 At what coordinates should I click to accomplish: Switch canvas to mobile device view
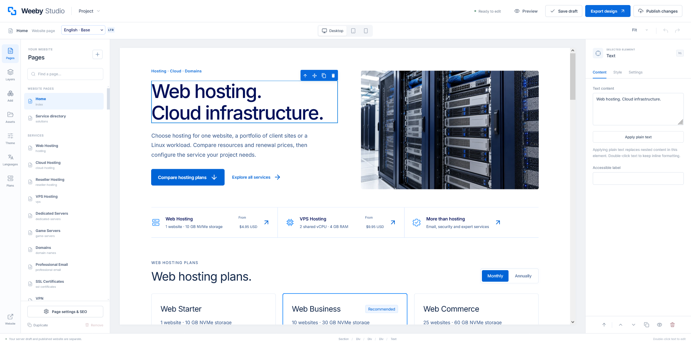pyautogui.click(x=366, y=31)
